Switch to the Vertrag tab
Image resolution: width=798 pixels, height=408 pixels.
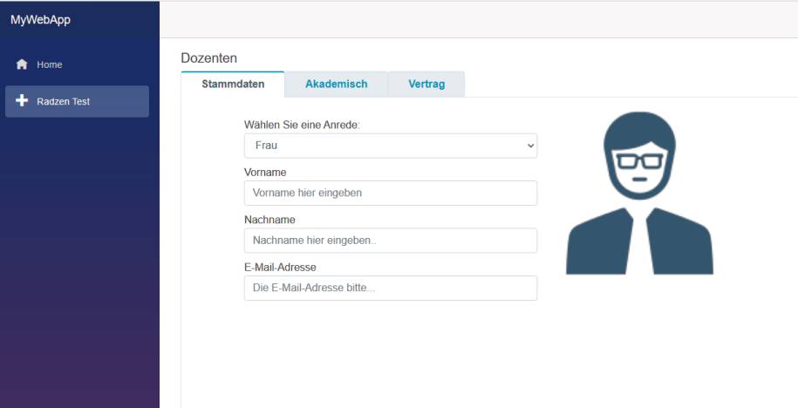426,85
